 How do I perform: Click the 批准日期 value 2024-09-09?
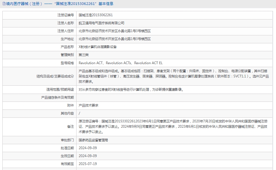click(87, 148)
